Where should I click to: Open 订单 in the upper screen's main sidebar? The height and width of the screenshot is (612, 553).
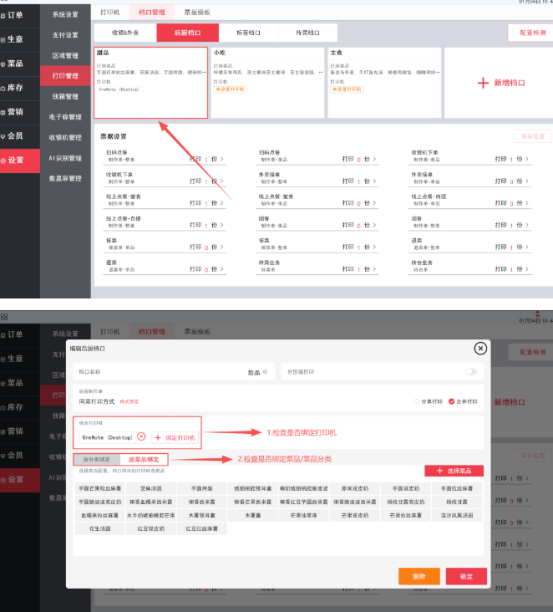pos(20,15)
